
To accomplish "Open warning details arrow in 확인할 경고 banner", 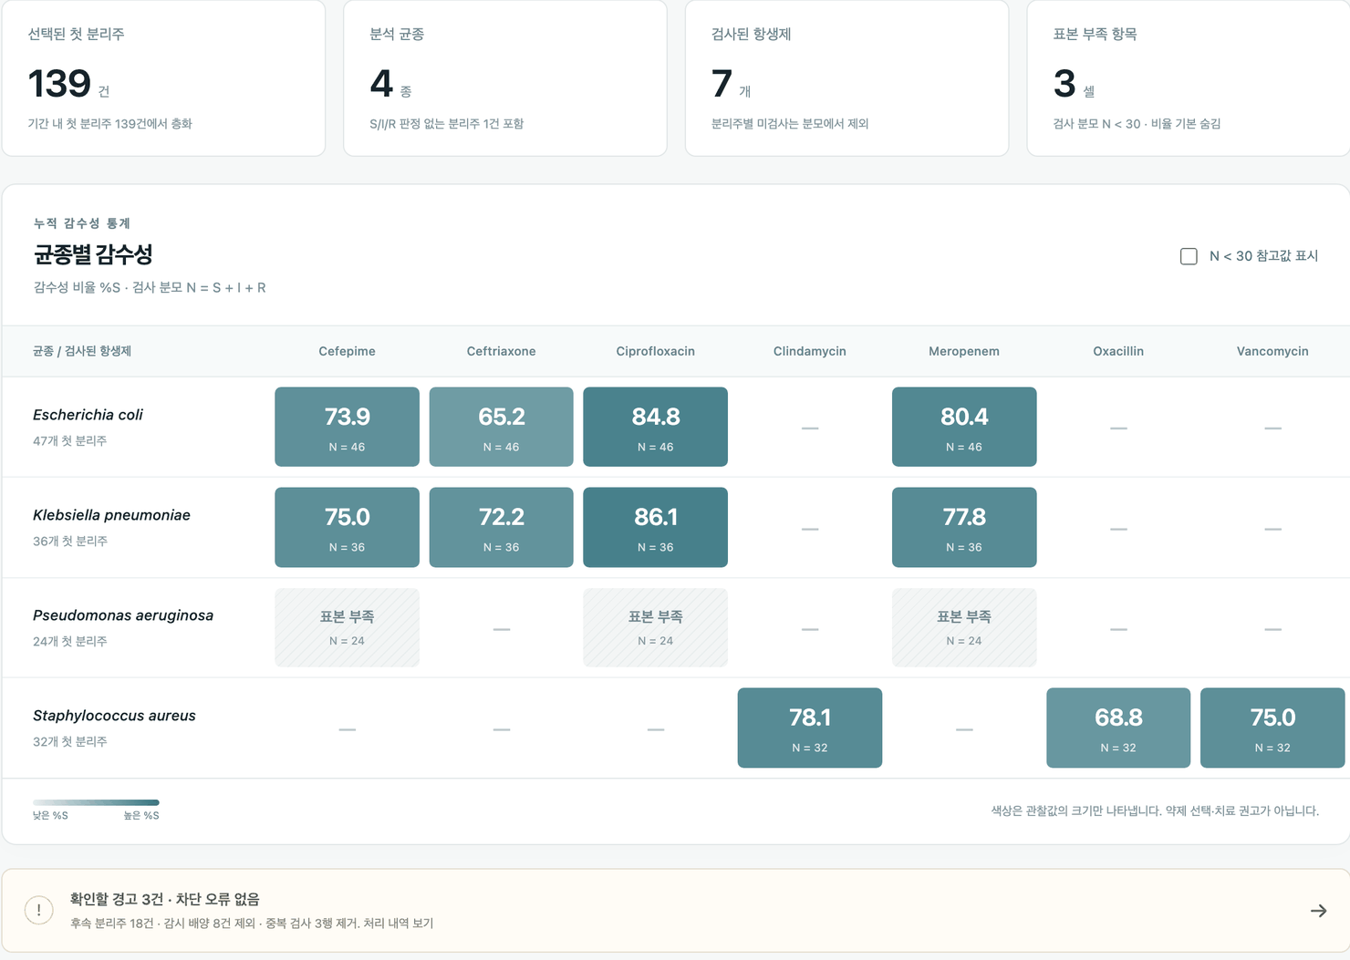I will click(1318, 911).
